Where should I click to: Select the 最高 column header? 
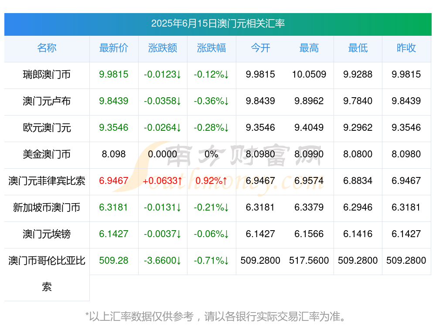click(309, 48)
